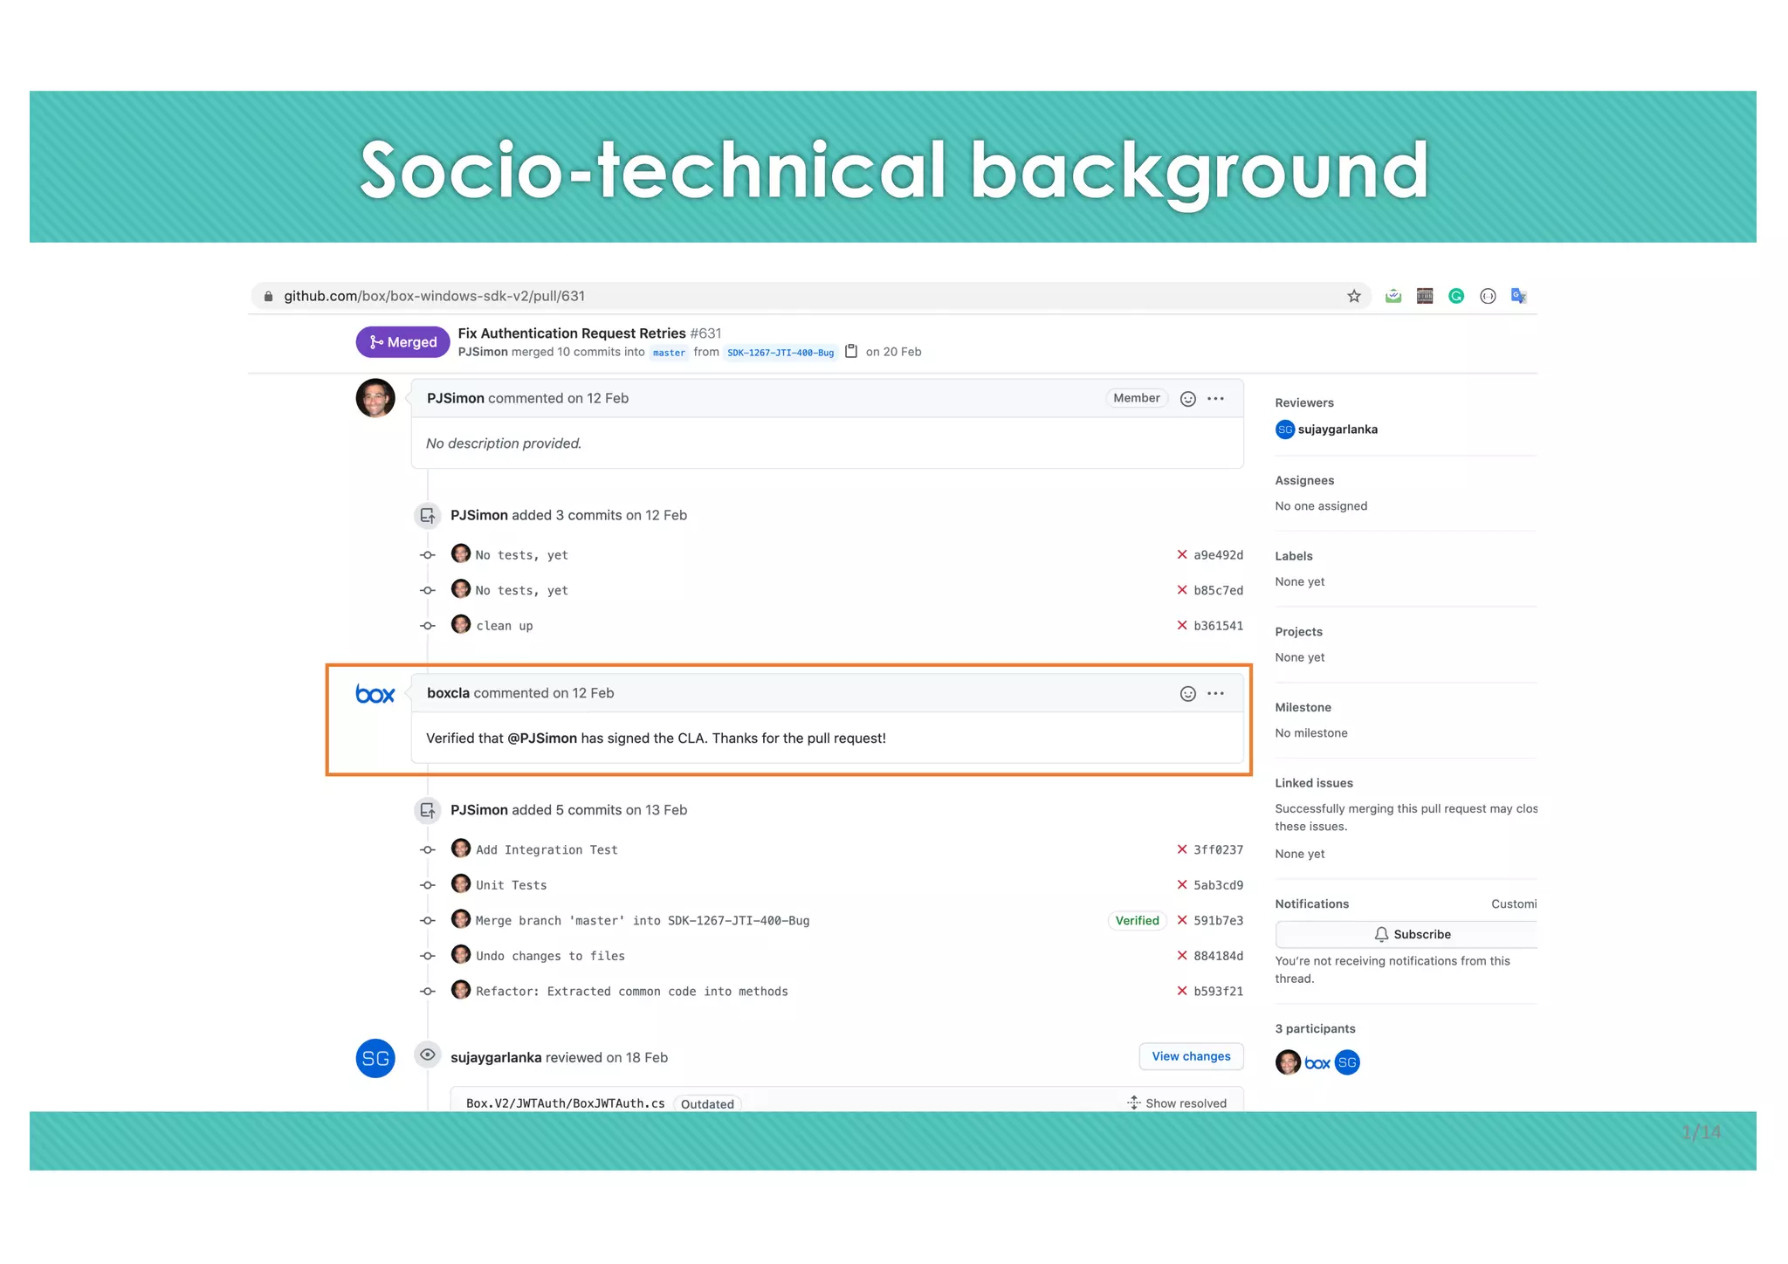The width and height of the screenshot is (1788, 1264).
Task: Click the bookmark star icon in address bar
Action: pos(1354,296)
